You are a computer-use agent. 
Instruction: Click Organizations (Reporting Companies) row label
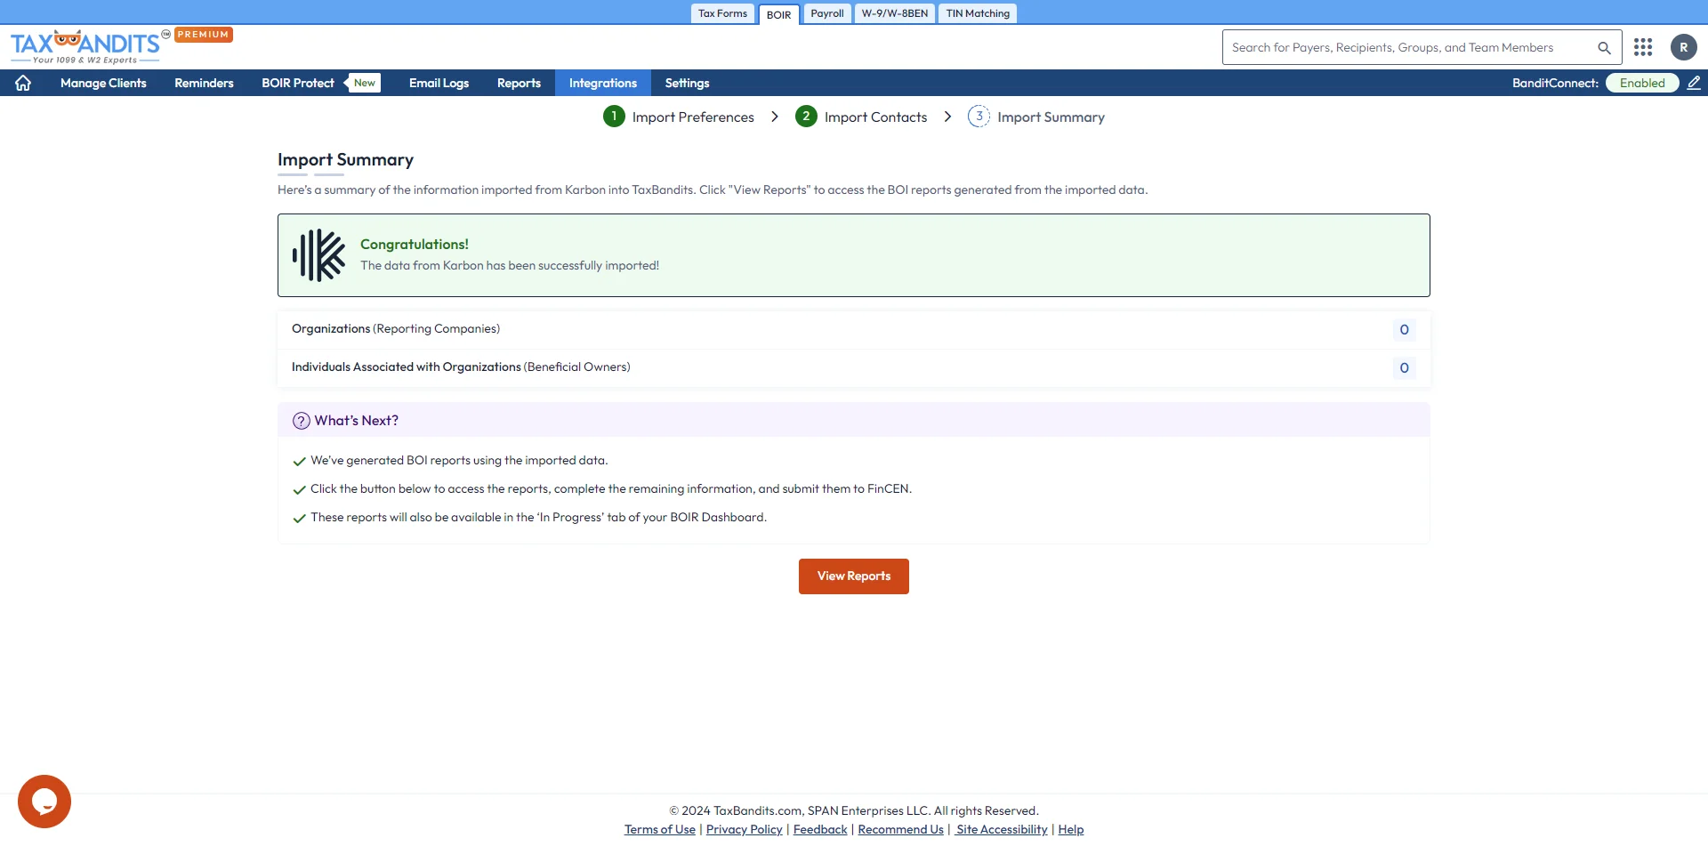[396, 329]
